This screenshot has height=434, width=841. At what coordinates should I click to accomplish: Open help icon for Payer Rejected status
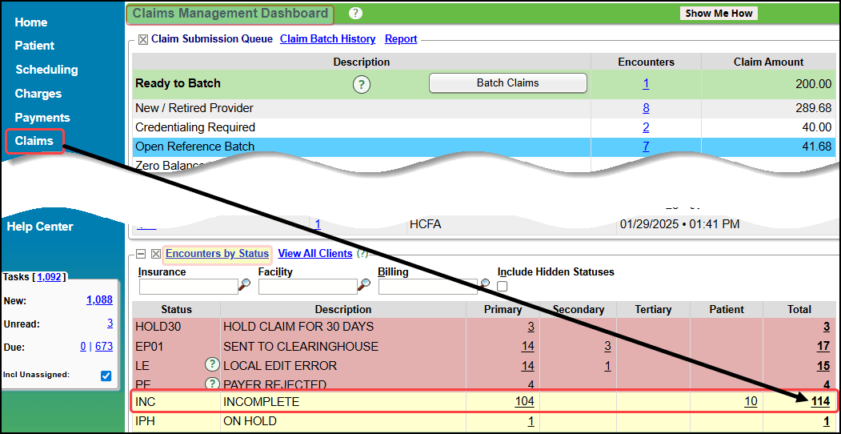point(212,384)
